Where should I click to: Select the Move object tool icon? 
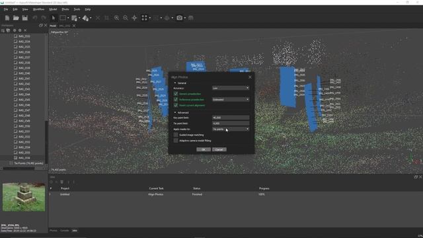click(85, 18)
